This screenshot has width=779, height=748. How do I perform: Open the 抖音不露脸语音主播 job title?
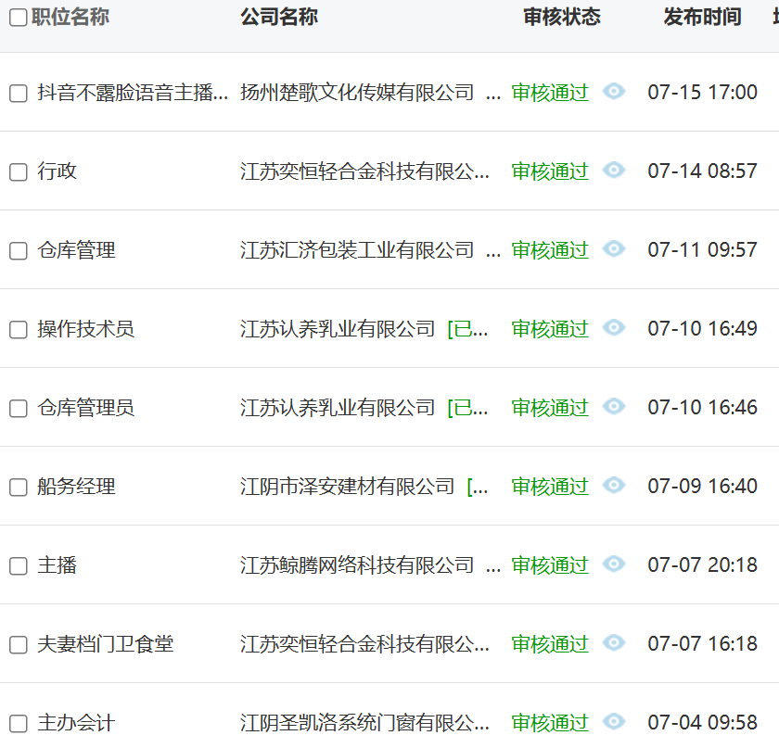pyautogui.click(x=133, y=93)
